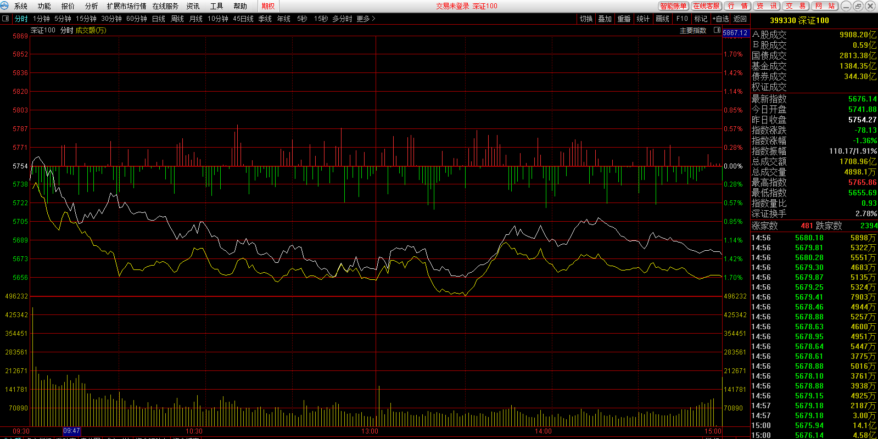
Task: Open the 智能账单 button
Action: click(673, 6)
